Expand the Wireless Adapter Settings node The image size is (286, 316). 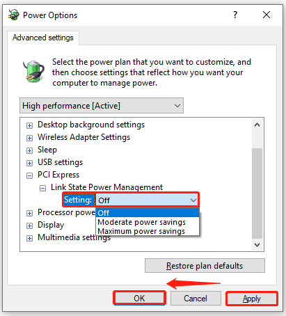point(29,138)
